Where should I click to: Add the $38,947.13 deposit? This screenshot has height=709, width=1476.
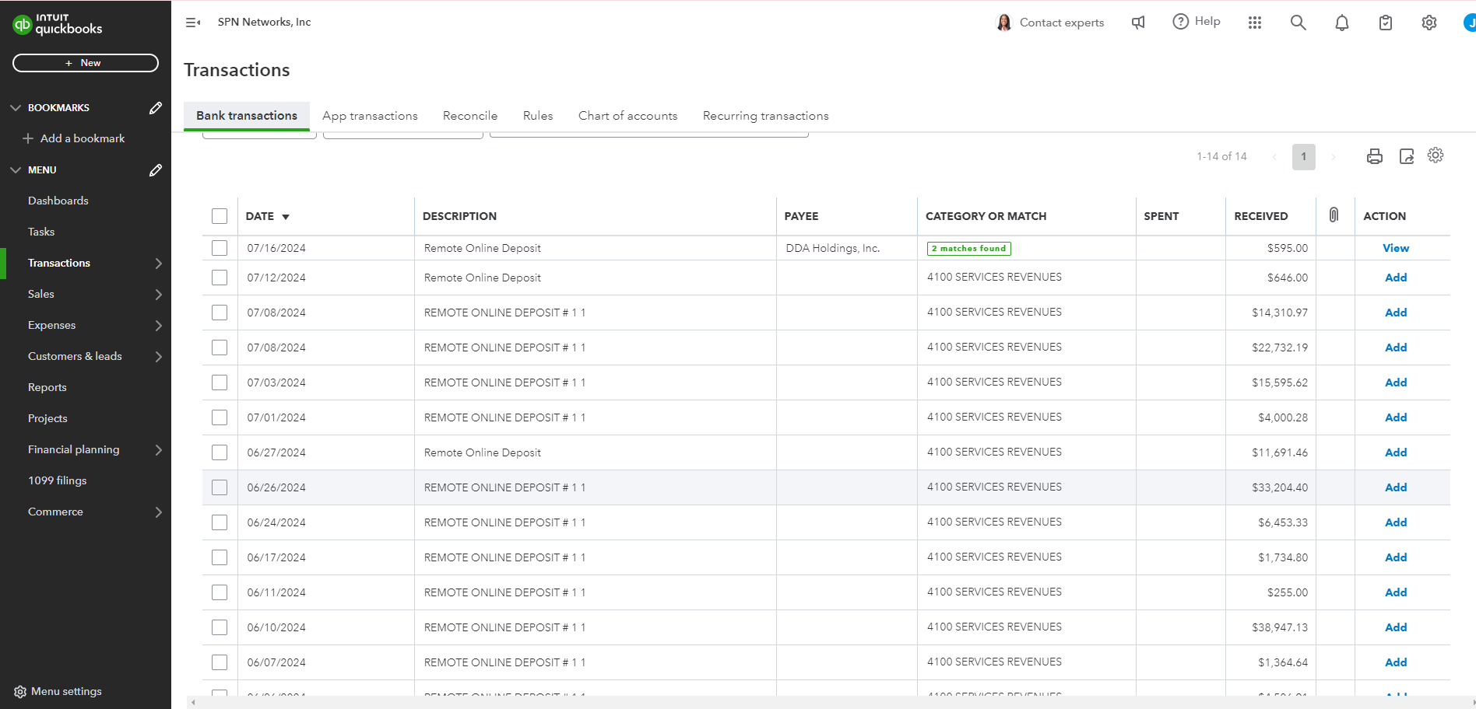pyautogui.click(x=1396, y=627)
